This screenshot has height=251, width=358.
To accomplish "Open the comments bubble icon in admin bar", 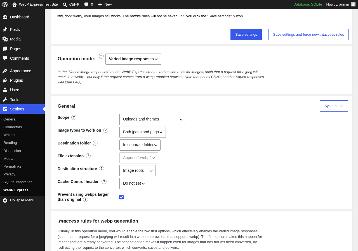I will click(x=86, y=4).
